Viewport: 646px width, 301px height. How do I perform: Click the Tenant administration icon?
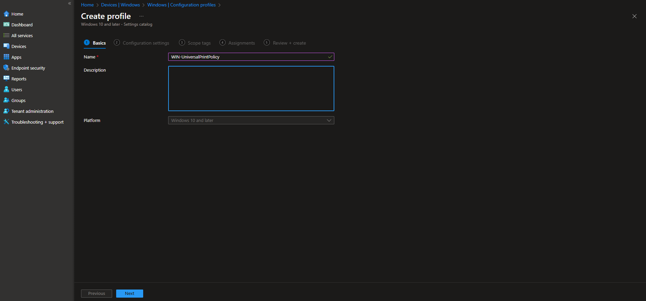6,111
